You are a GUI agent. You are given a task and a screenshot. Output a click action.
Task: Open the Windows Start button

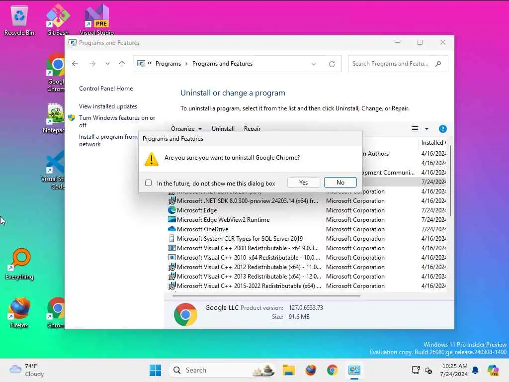click(x=155, y=370)
